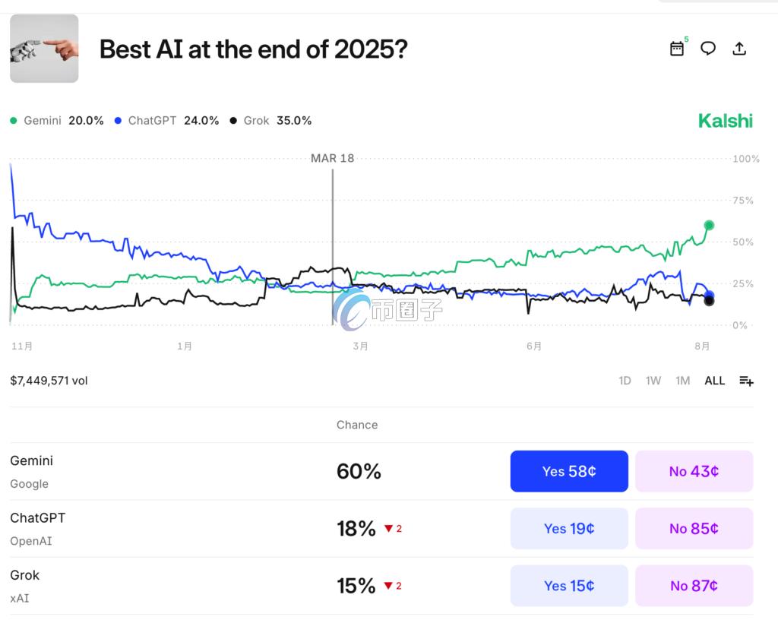Click Grok No 87¢ button
778x620 pixels.
click(x=694, y=586)
